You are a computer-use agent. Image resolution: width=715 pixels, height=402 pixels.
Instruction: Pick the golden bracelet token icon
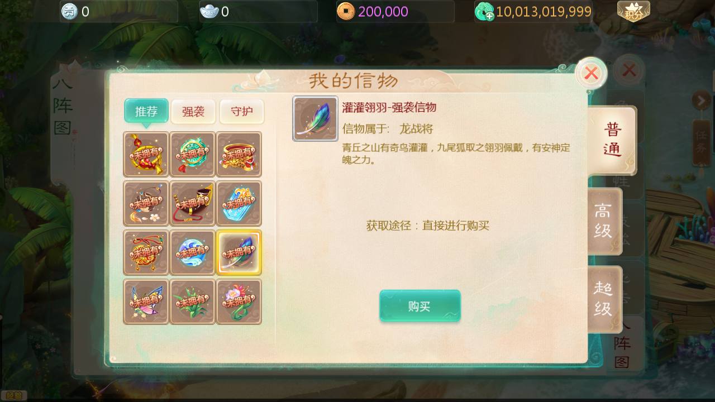(x=239, y=154)
